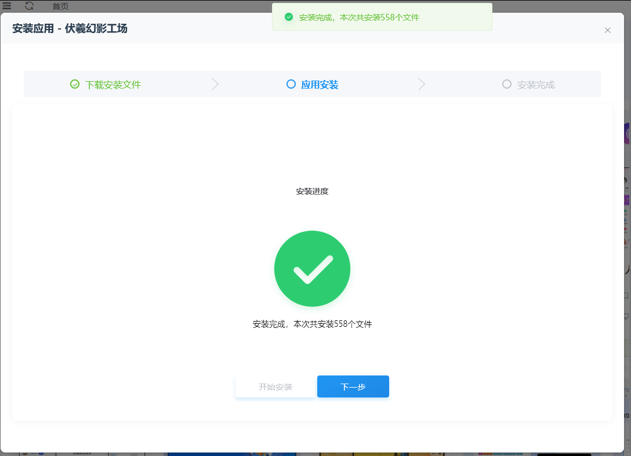Click the grey circle icon beside 安装完成
Viewport: 631px width, 456px height.
coord(506,84)
